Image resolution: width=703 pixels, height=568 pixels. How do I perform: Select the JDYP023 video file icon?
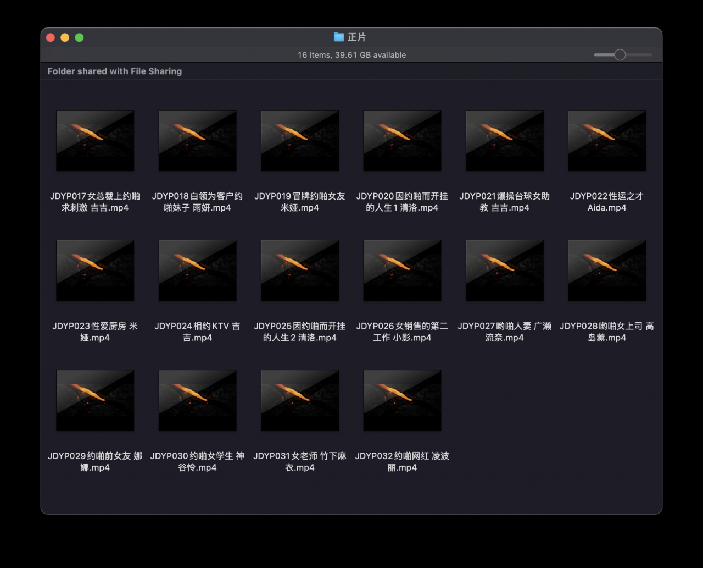click(x=95, y=271)
